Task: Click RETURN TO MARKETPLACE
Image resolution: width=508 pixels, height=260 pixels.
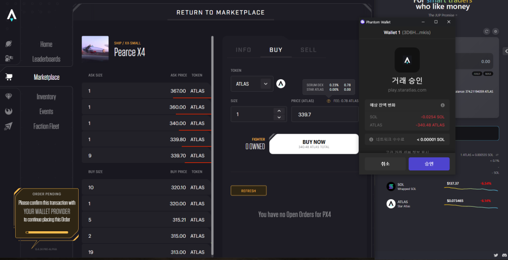Action: (221, 12)
